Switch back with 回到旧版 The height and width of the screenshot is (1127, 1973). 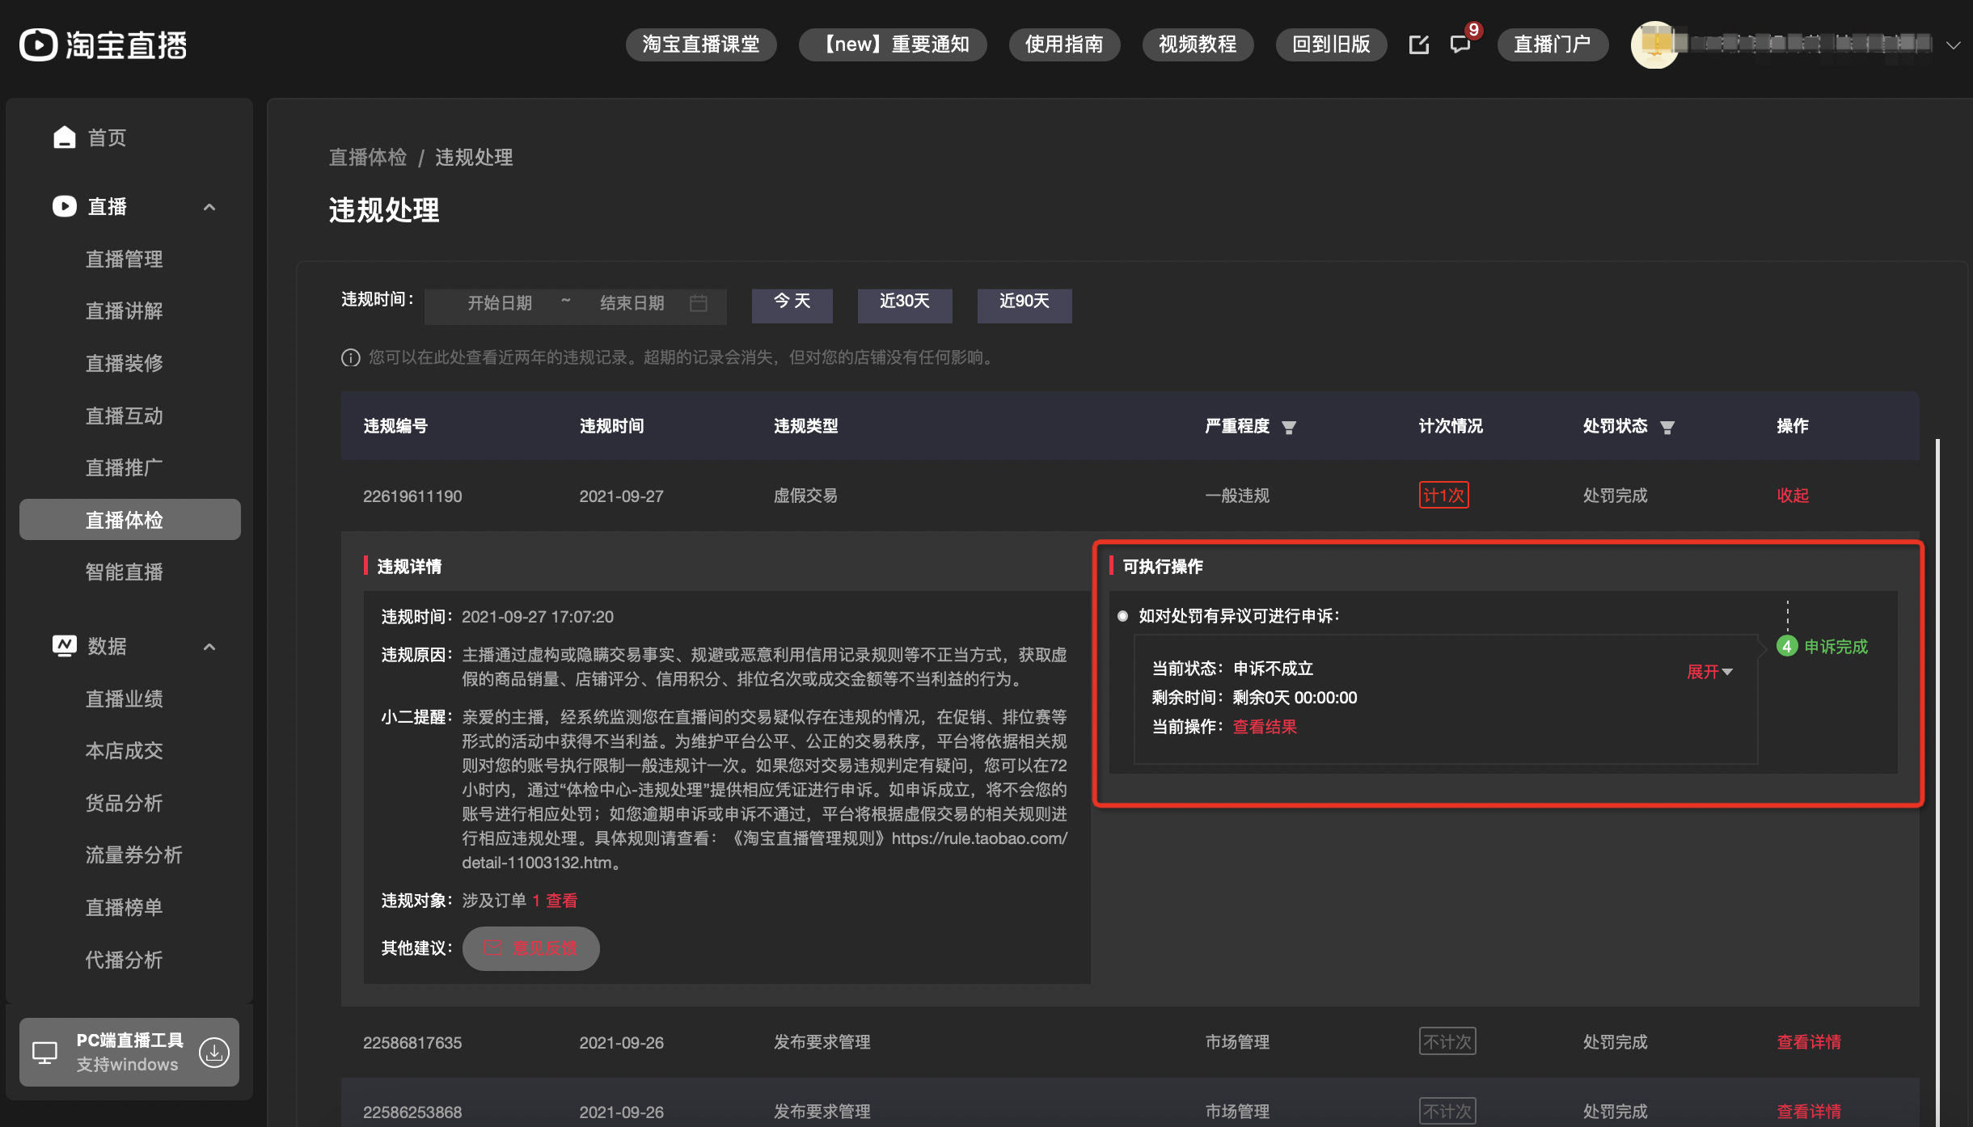tap(1331, 44)
